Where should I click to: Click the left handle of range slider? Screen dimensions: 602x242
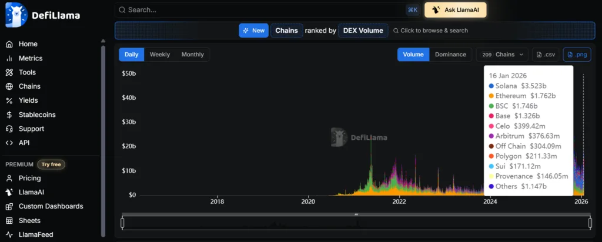click(122, 223)
